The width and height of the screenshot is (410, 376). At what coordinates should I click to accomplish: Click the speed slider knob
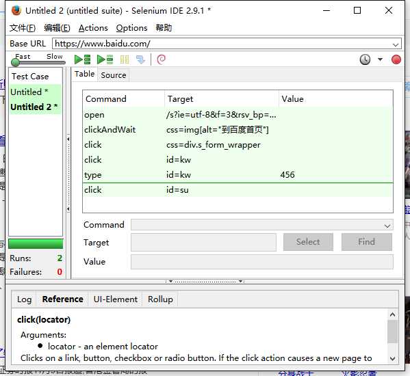[16, 62]
